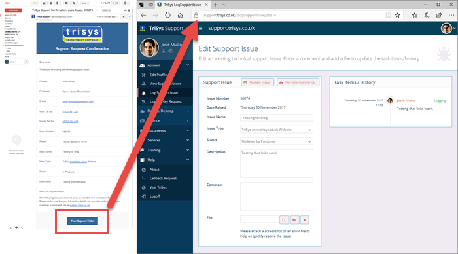Image resolution: width=458 pixels, height=254 pixels.
Task: Go to the older email with the right arrow
Action: pos(117,3)
